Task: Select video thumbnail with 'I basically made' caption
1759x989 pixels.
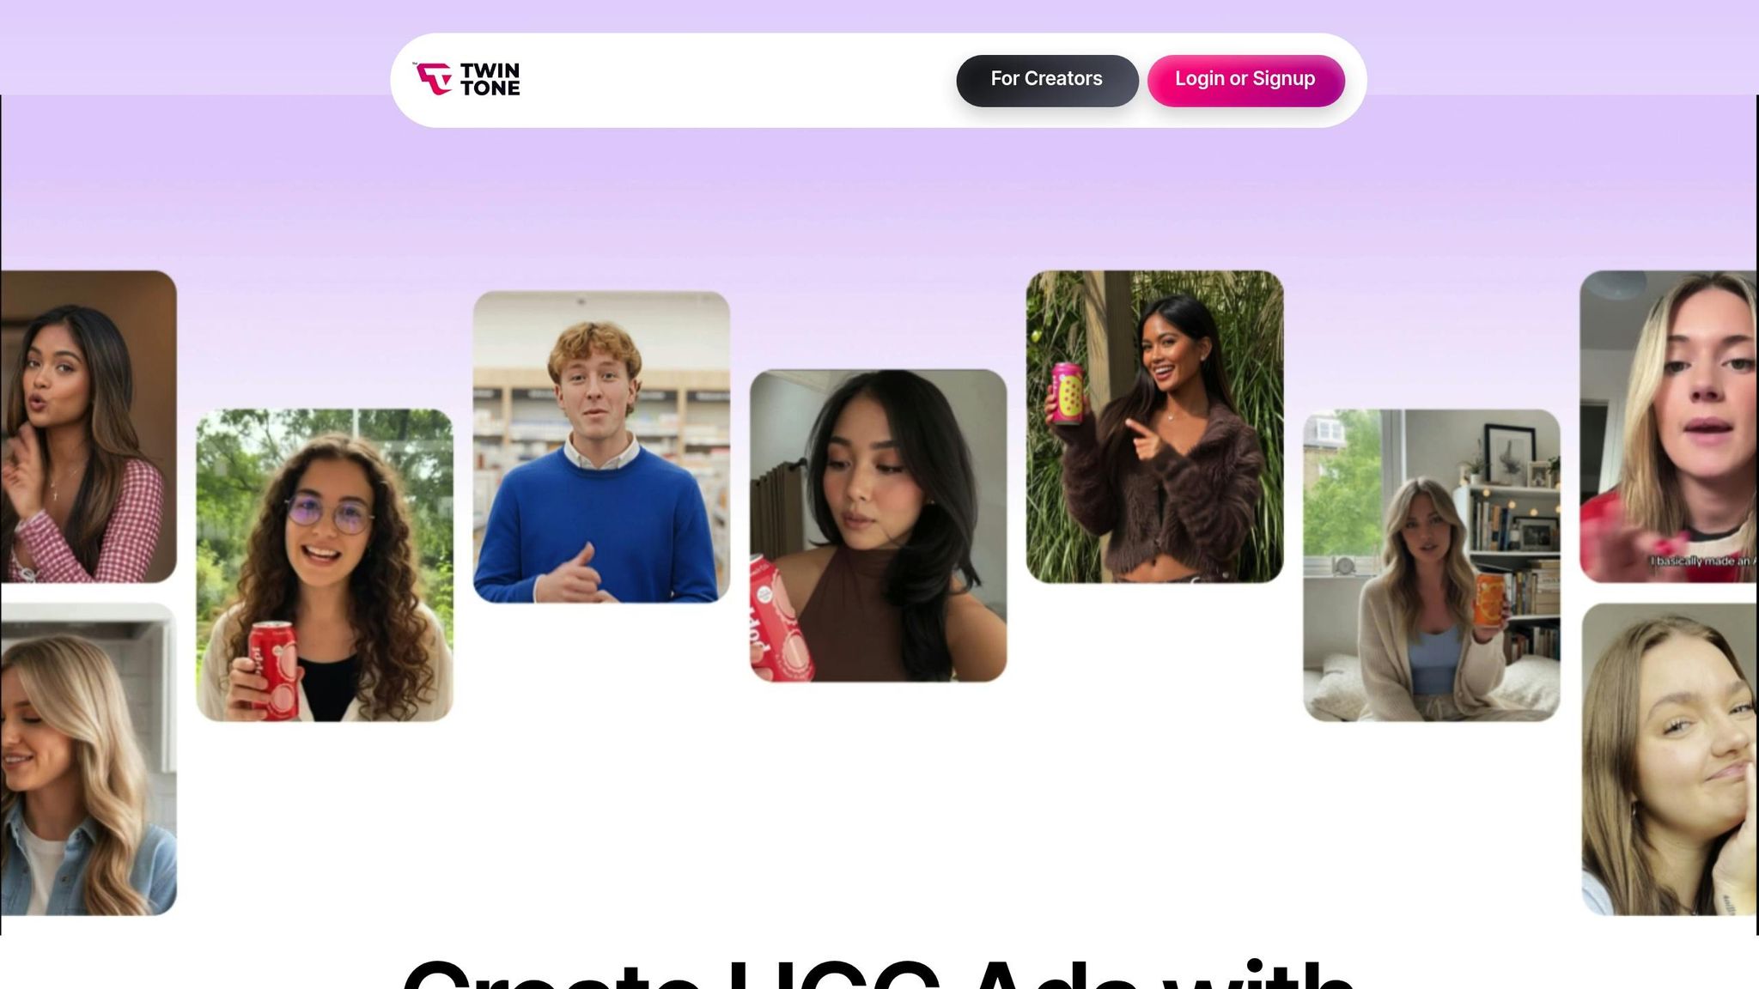Action: 1669,426
